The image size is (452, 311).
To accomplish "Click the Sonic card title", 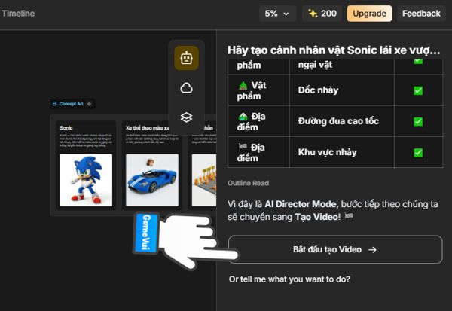I will (x=66, y=128).
